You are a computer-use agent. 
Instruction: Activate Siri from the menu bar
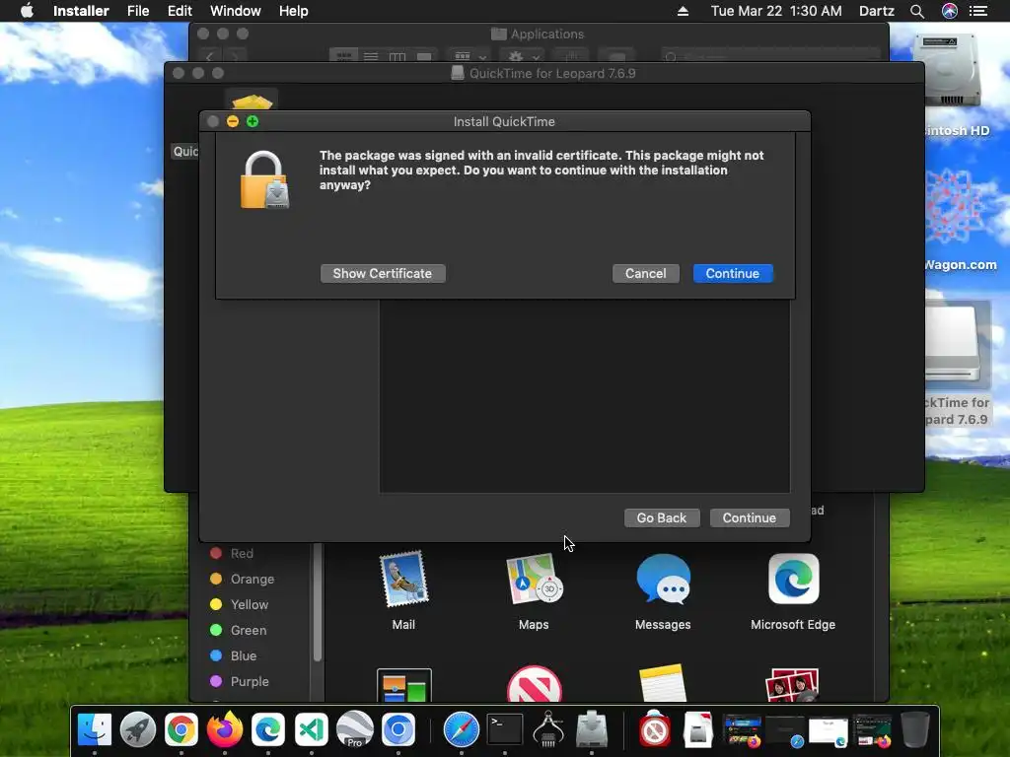click(950, 11)
